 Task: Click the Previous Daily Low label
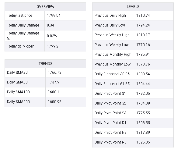click(x=110, y=25)
